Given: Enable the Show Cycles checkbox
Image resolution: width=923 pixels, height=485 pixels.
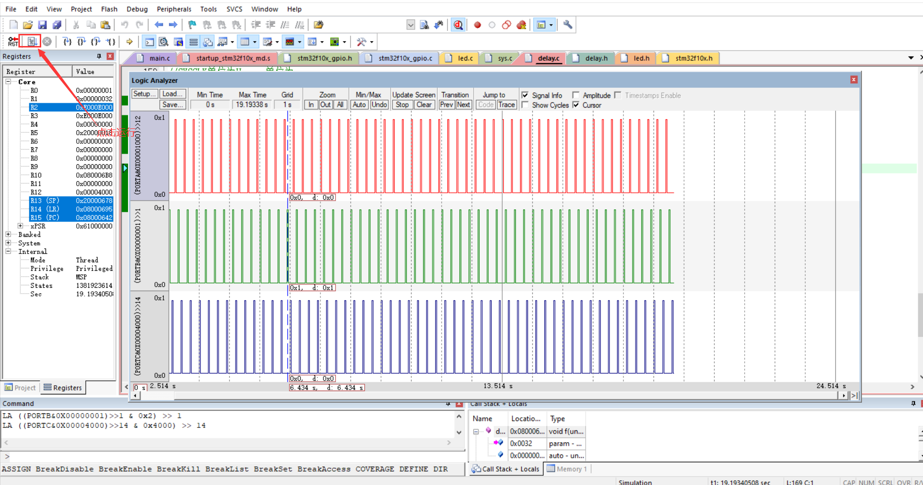Looking at the screenshot, I should point(525,105).
